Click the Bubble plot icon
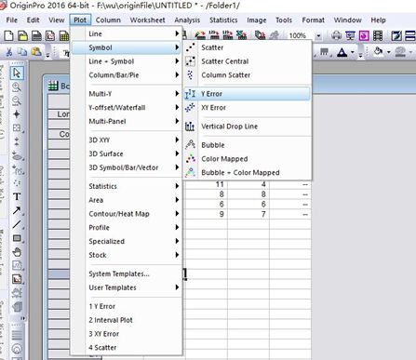 (190, 145)
